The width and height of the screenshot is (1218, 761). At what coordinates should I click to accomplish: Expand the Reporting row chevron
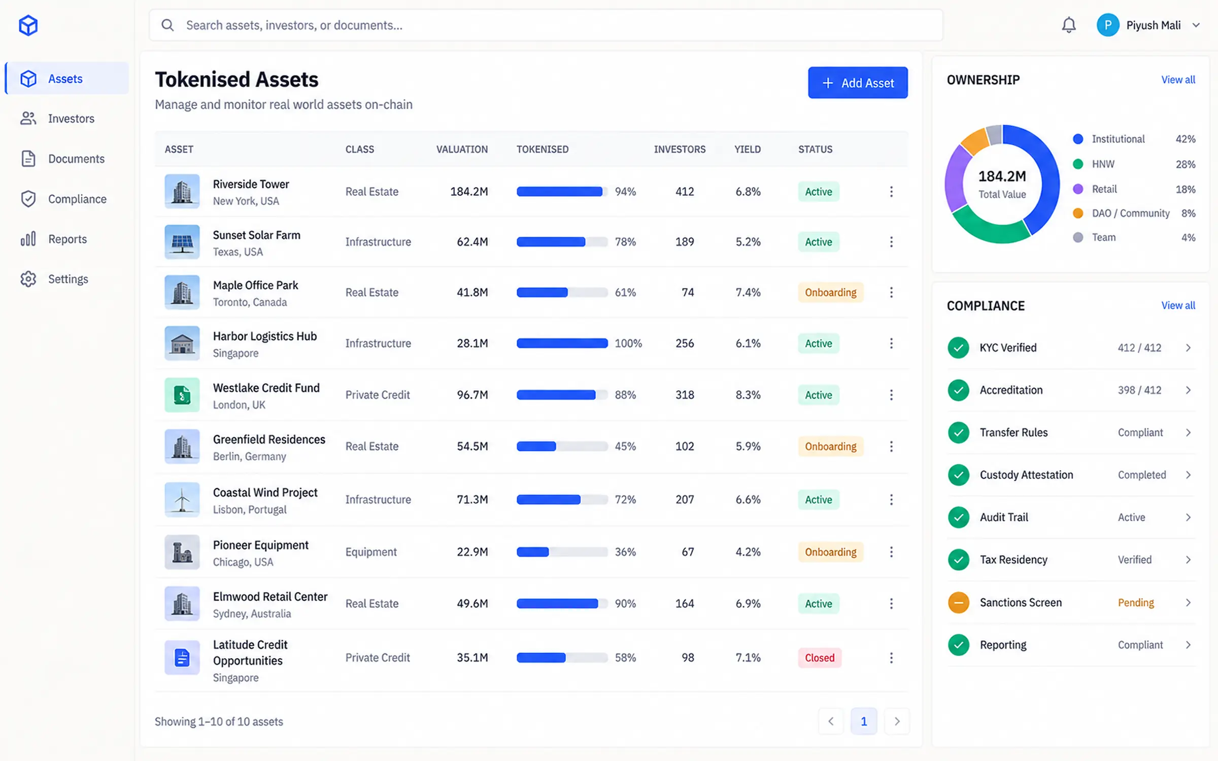pyautogui.click(x=1188, y=645)
